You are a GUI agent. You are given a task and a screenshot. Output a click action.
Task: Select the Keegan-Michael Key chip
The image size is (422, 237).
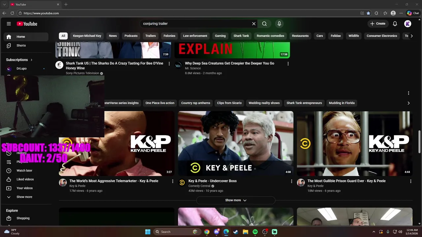pyautogui.click(x=87, y=36)
